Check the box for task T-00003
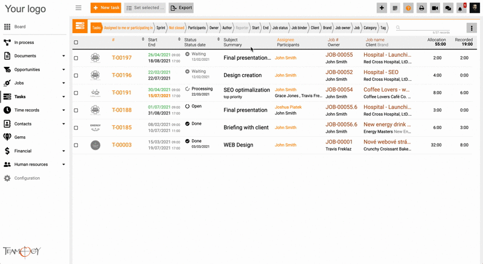This screenshot has height=264, width=483. pos(76,145)
